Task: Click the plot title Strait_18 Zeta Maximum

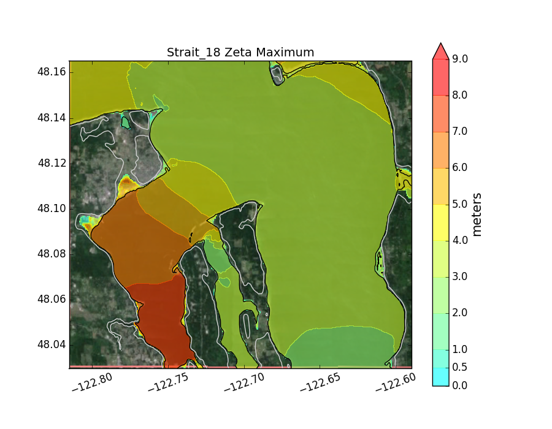Action: [x=240, y=52]
